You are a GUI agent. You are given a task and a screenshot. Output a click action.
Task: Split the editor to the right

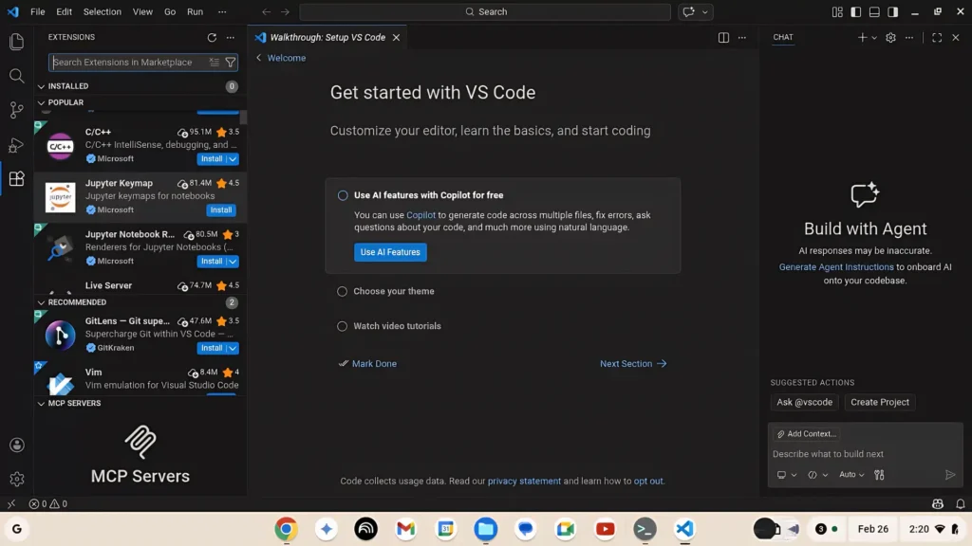tap(723, 37)
